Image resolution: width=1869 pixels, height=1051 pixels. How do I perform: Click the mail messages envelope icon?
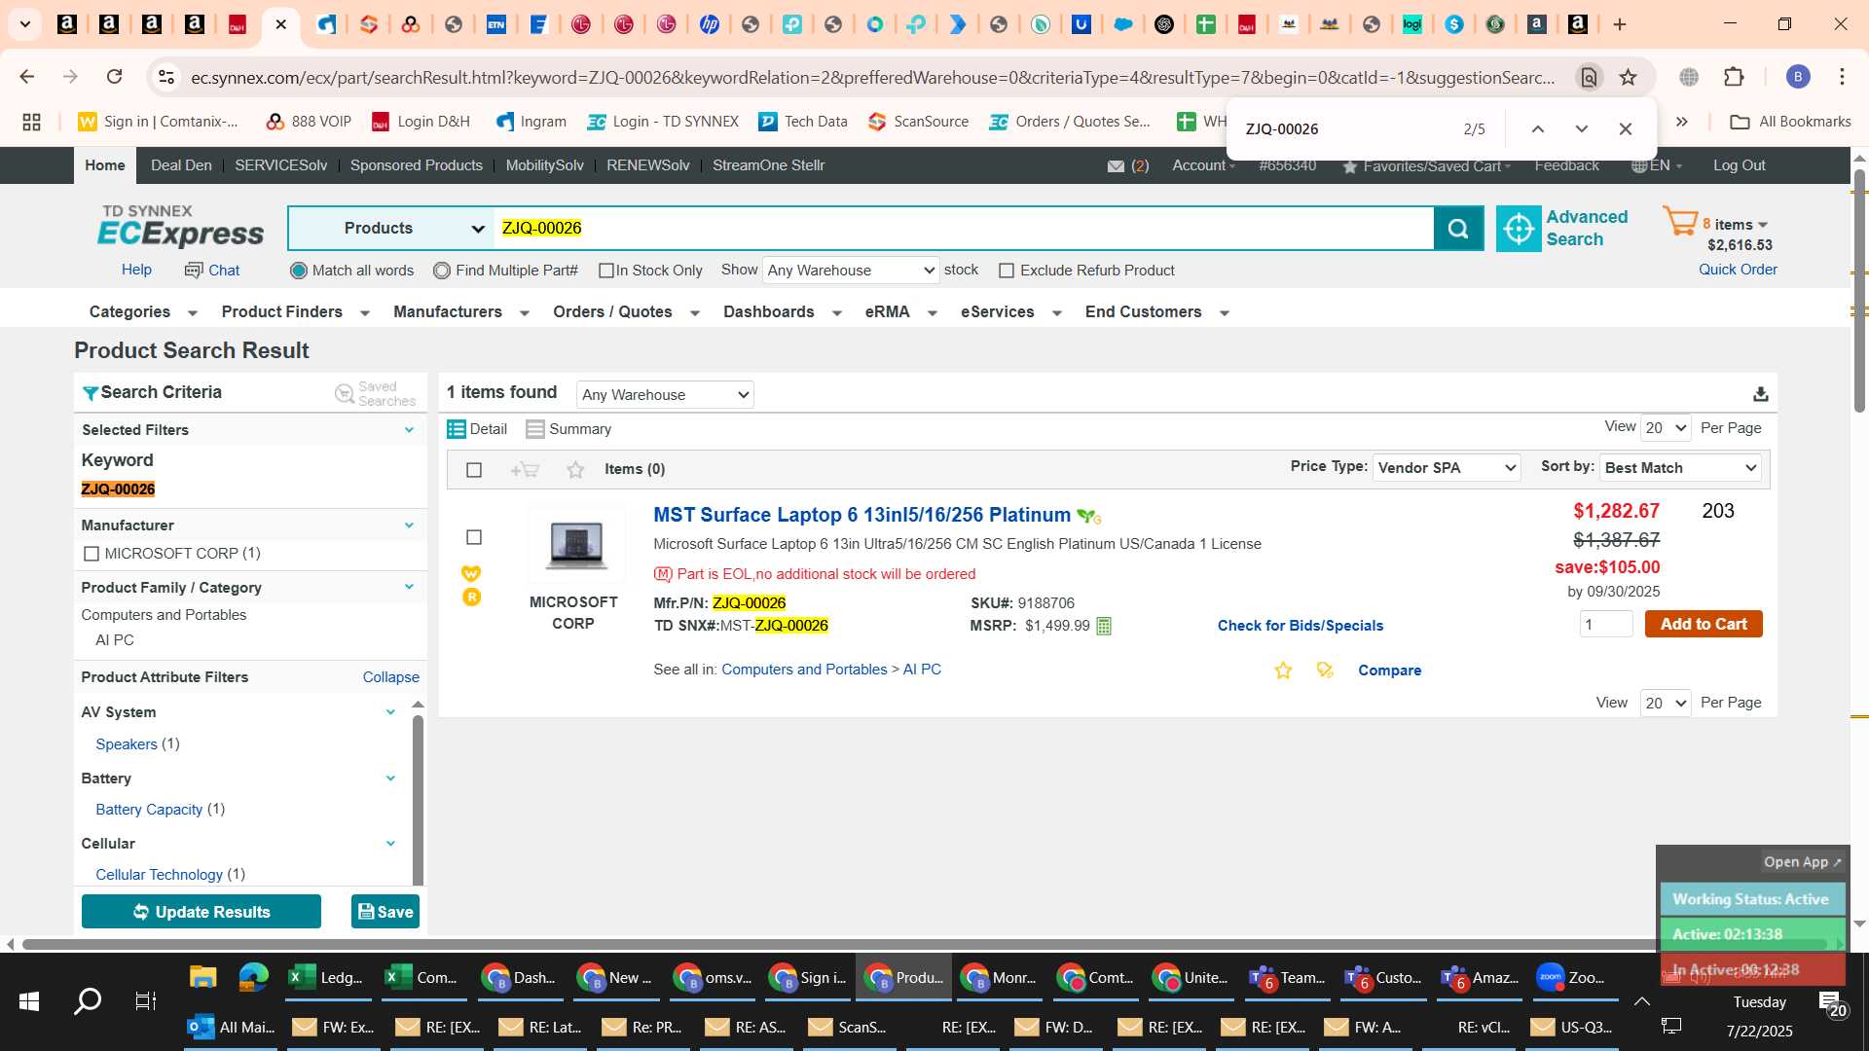[x=1116, y=166]
